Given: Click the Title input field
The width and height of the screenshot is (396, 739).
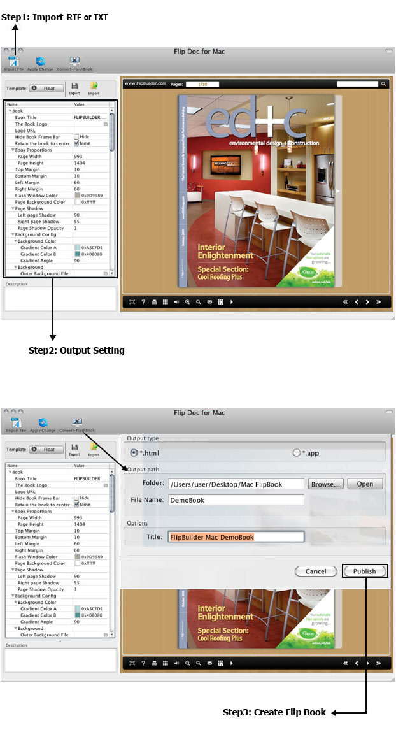Looking at the screenshot, I should pyautogui.click(x=236, y=537).
